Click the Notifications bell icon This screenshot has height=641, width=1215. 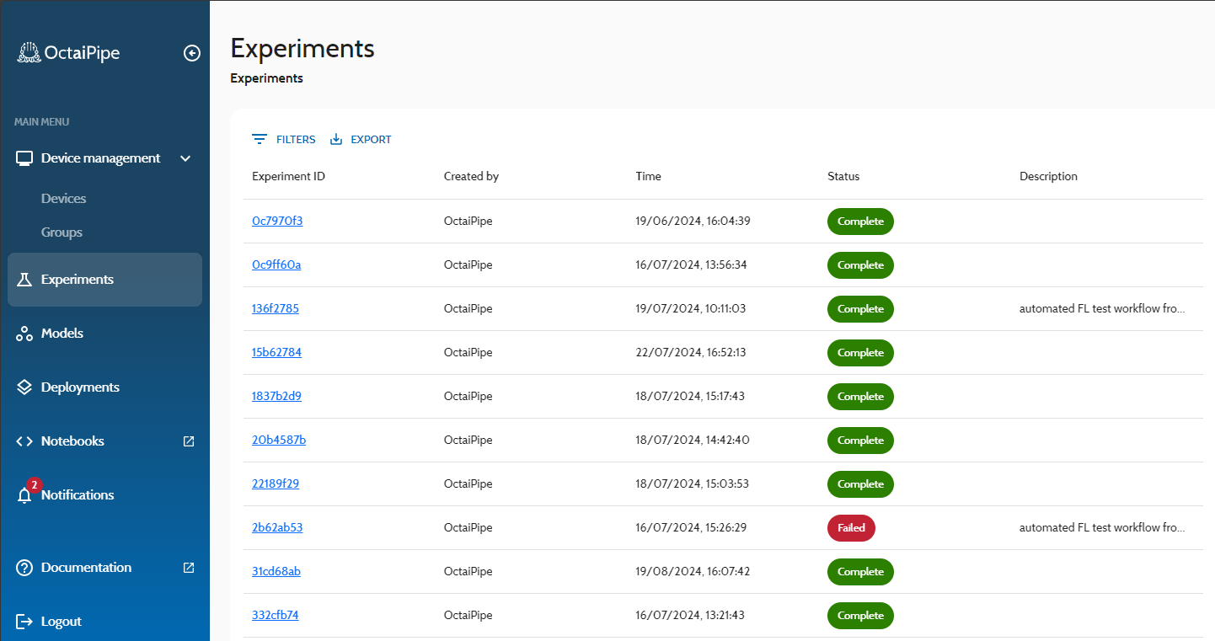(x=24, y=496)
